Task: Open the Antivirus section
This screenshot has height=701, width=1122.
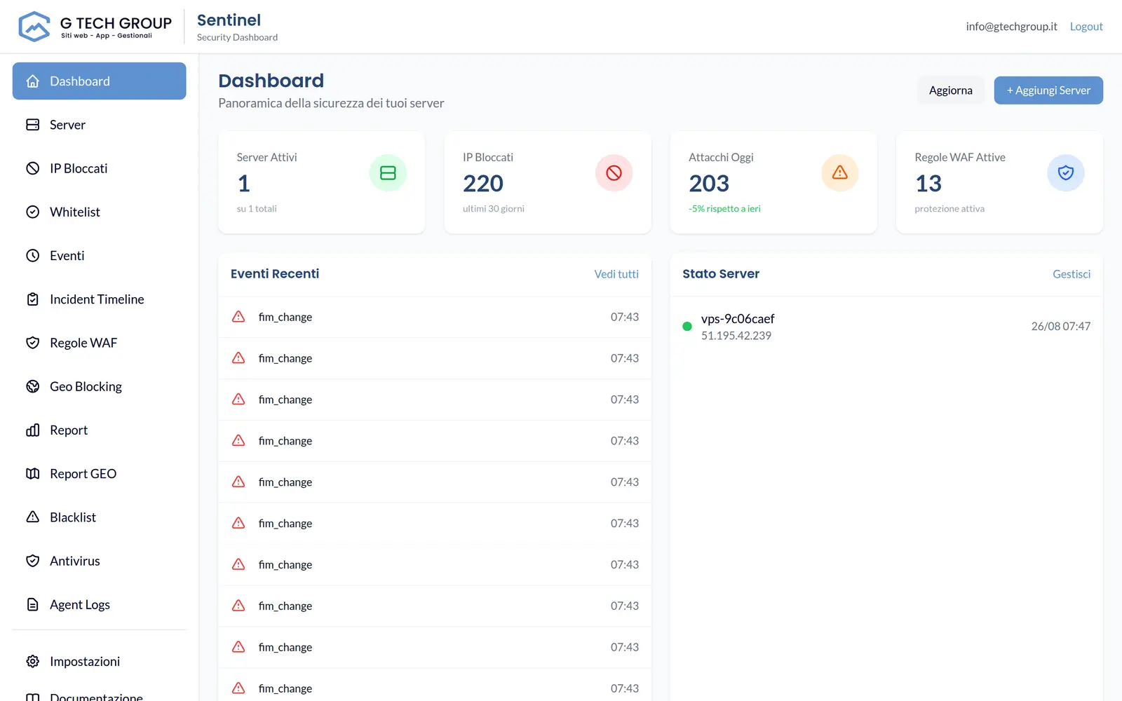Action: (x=99, y=561)
